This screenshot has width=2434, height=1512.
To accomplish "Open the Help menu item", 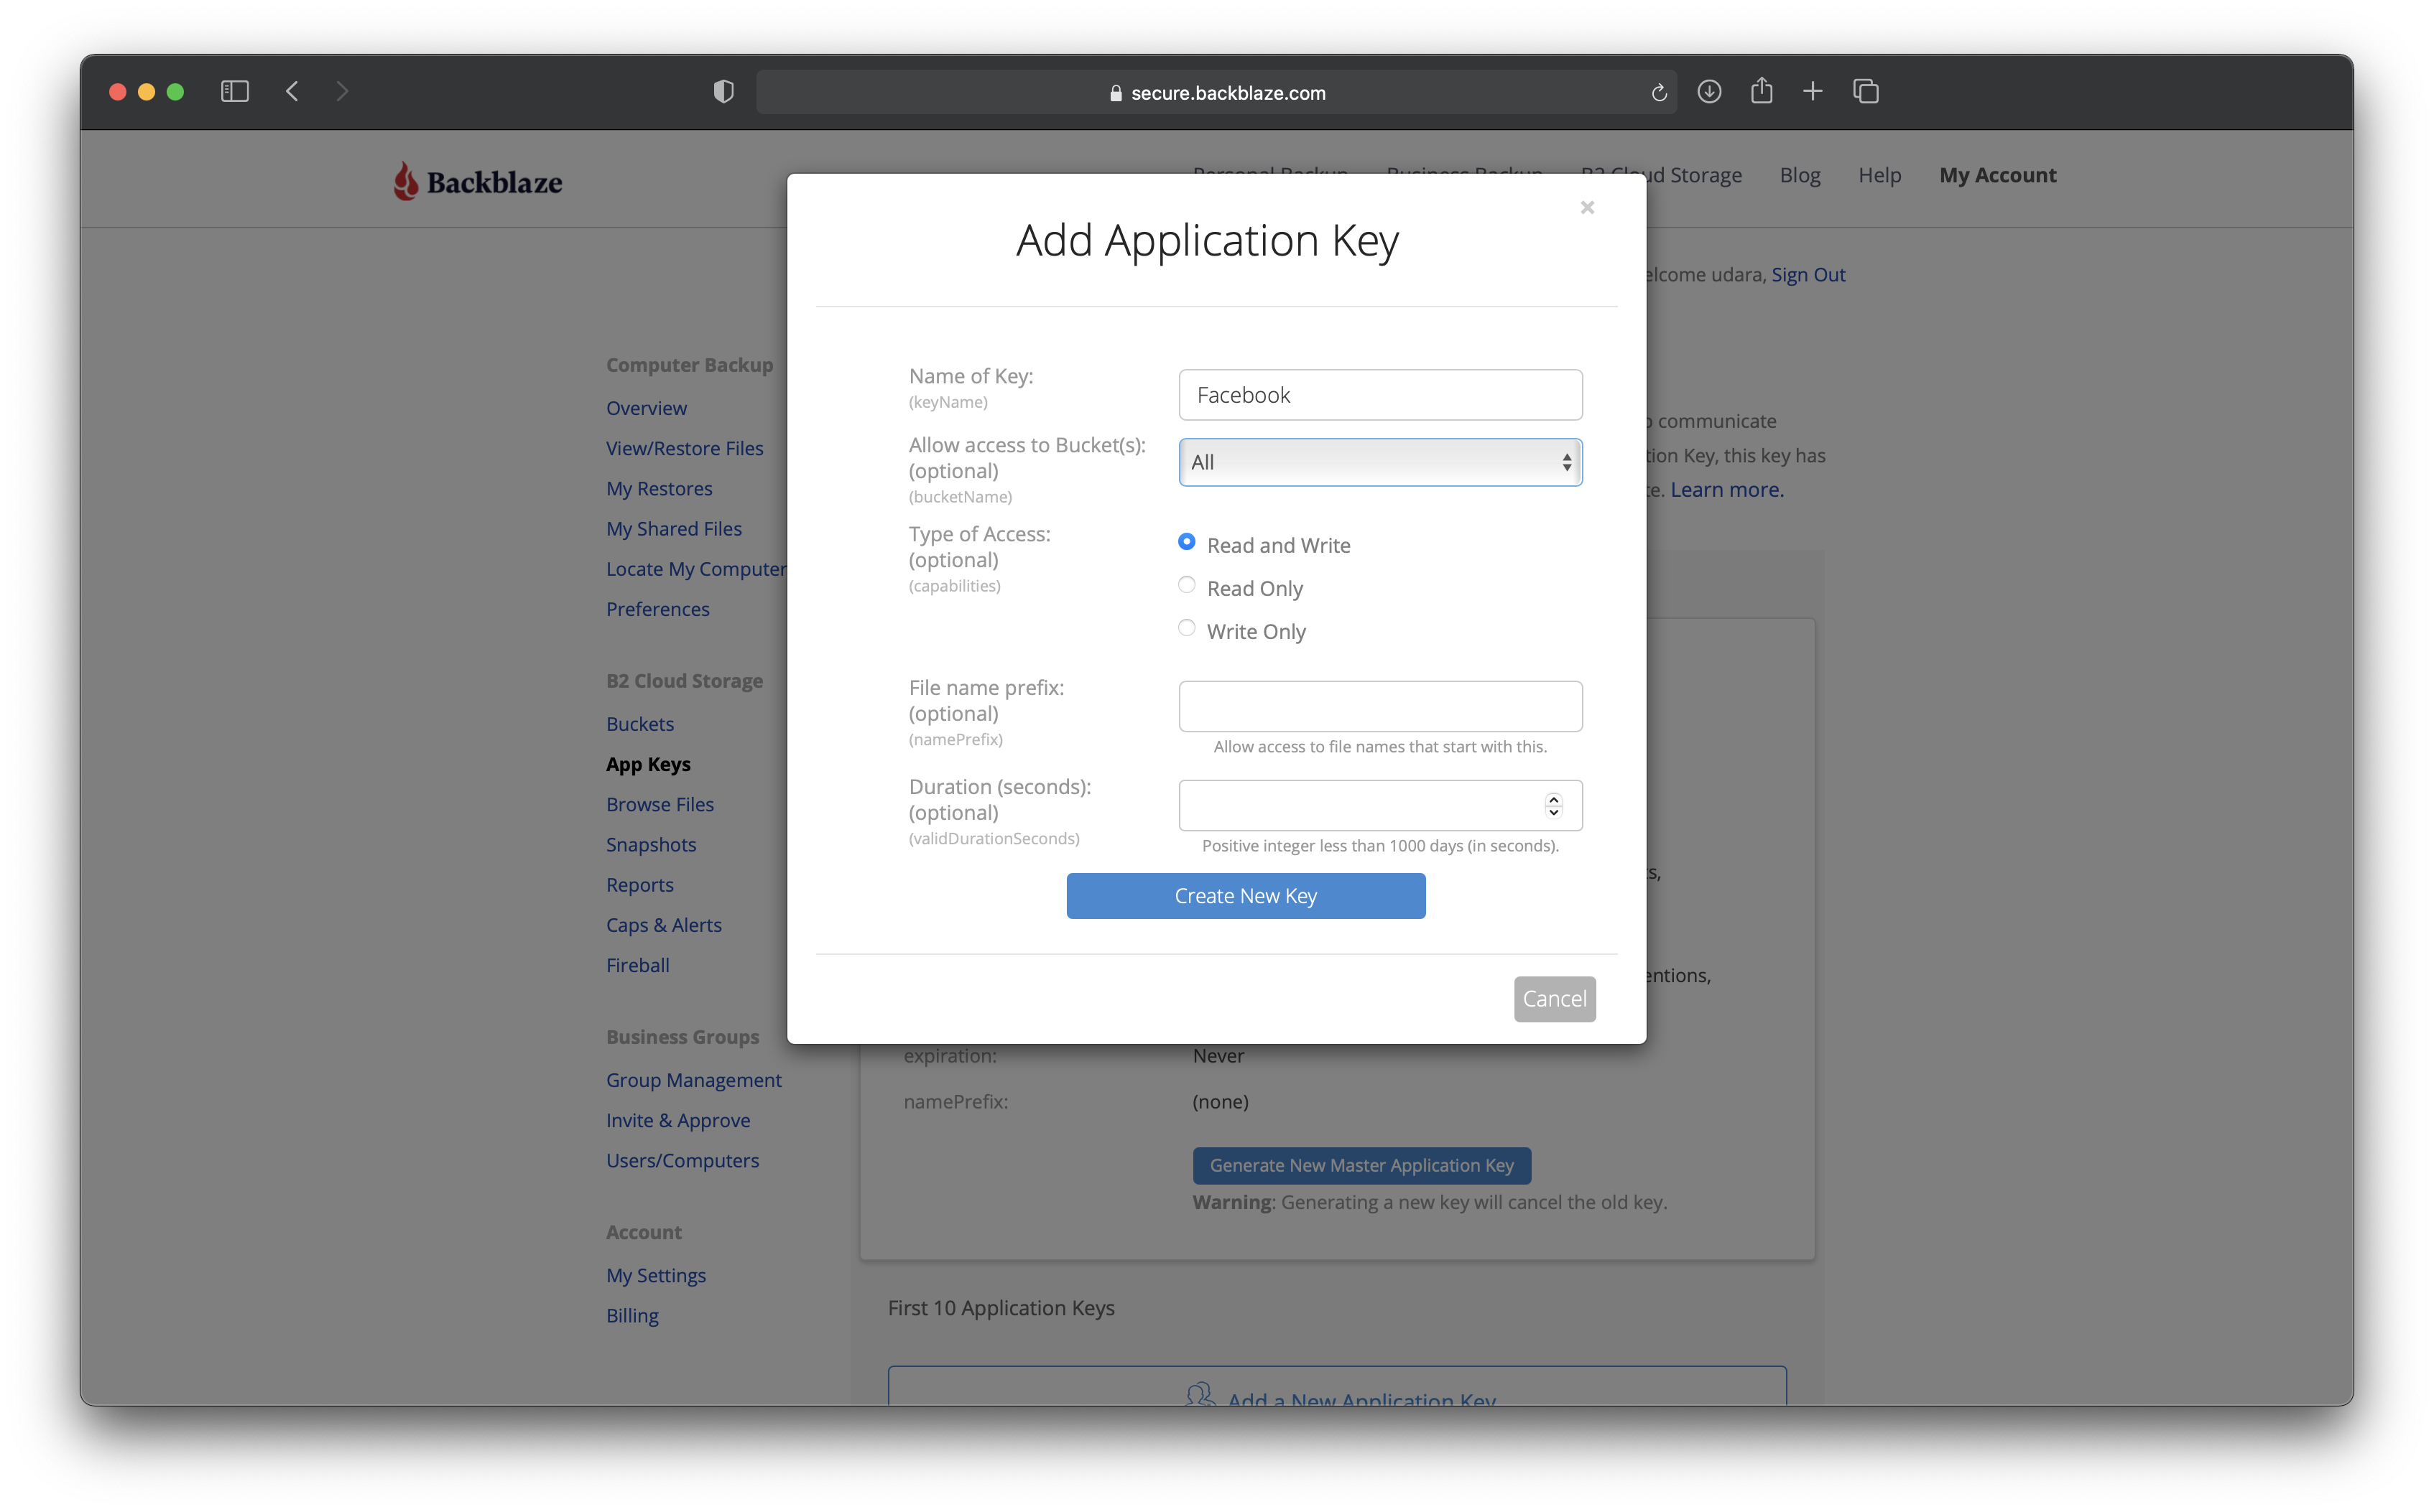I will 1880,175.
